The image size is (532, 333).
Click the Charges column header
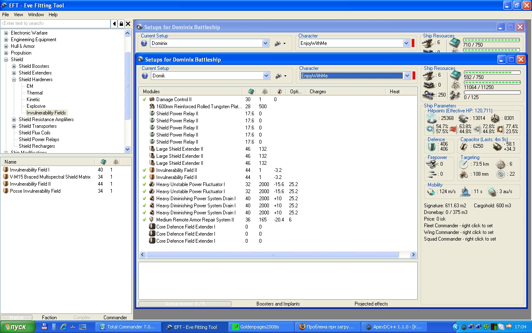coord(346,92)
